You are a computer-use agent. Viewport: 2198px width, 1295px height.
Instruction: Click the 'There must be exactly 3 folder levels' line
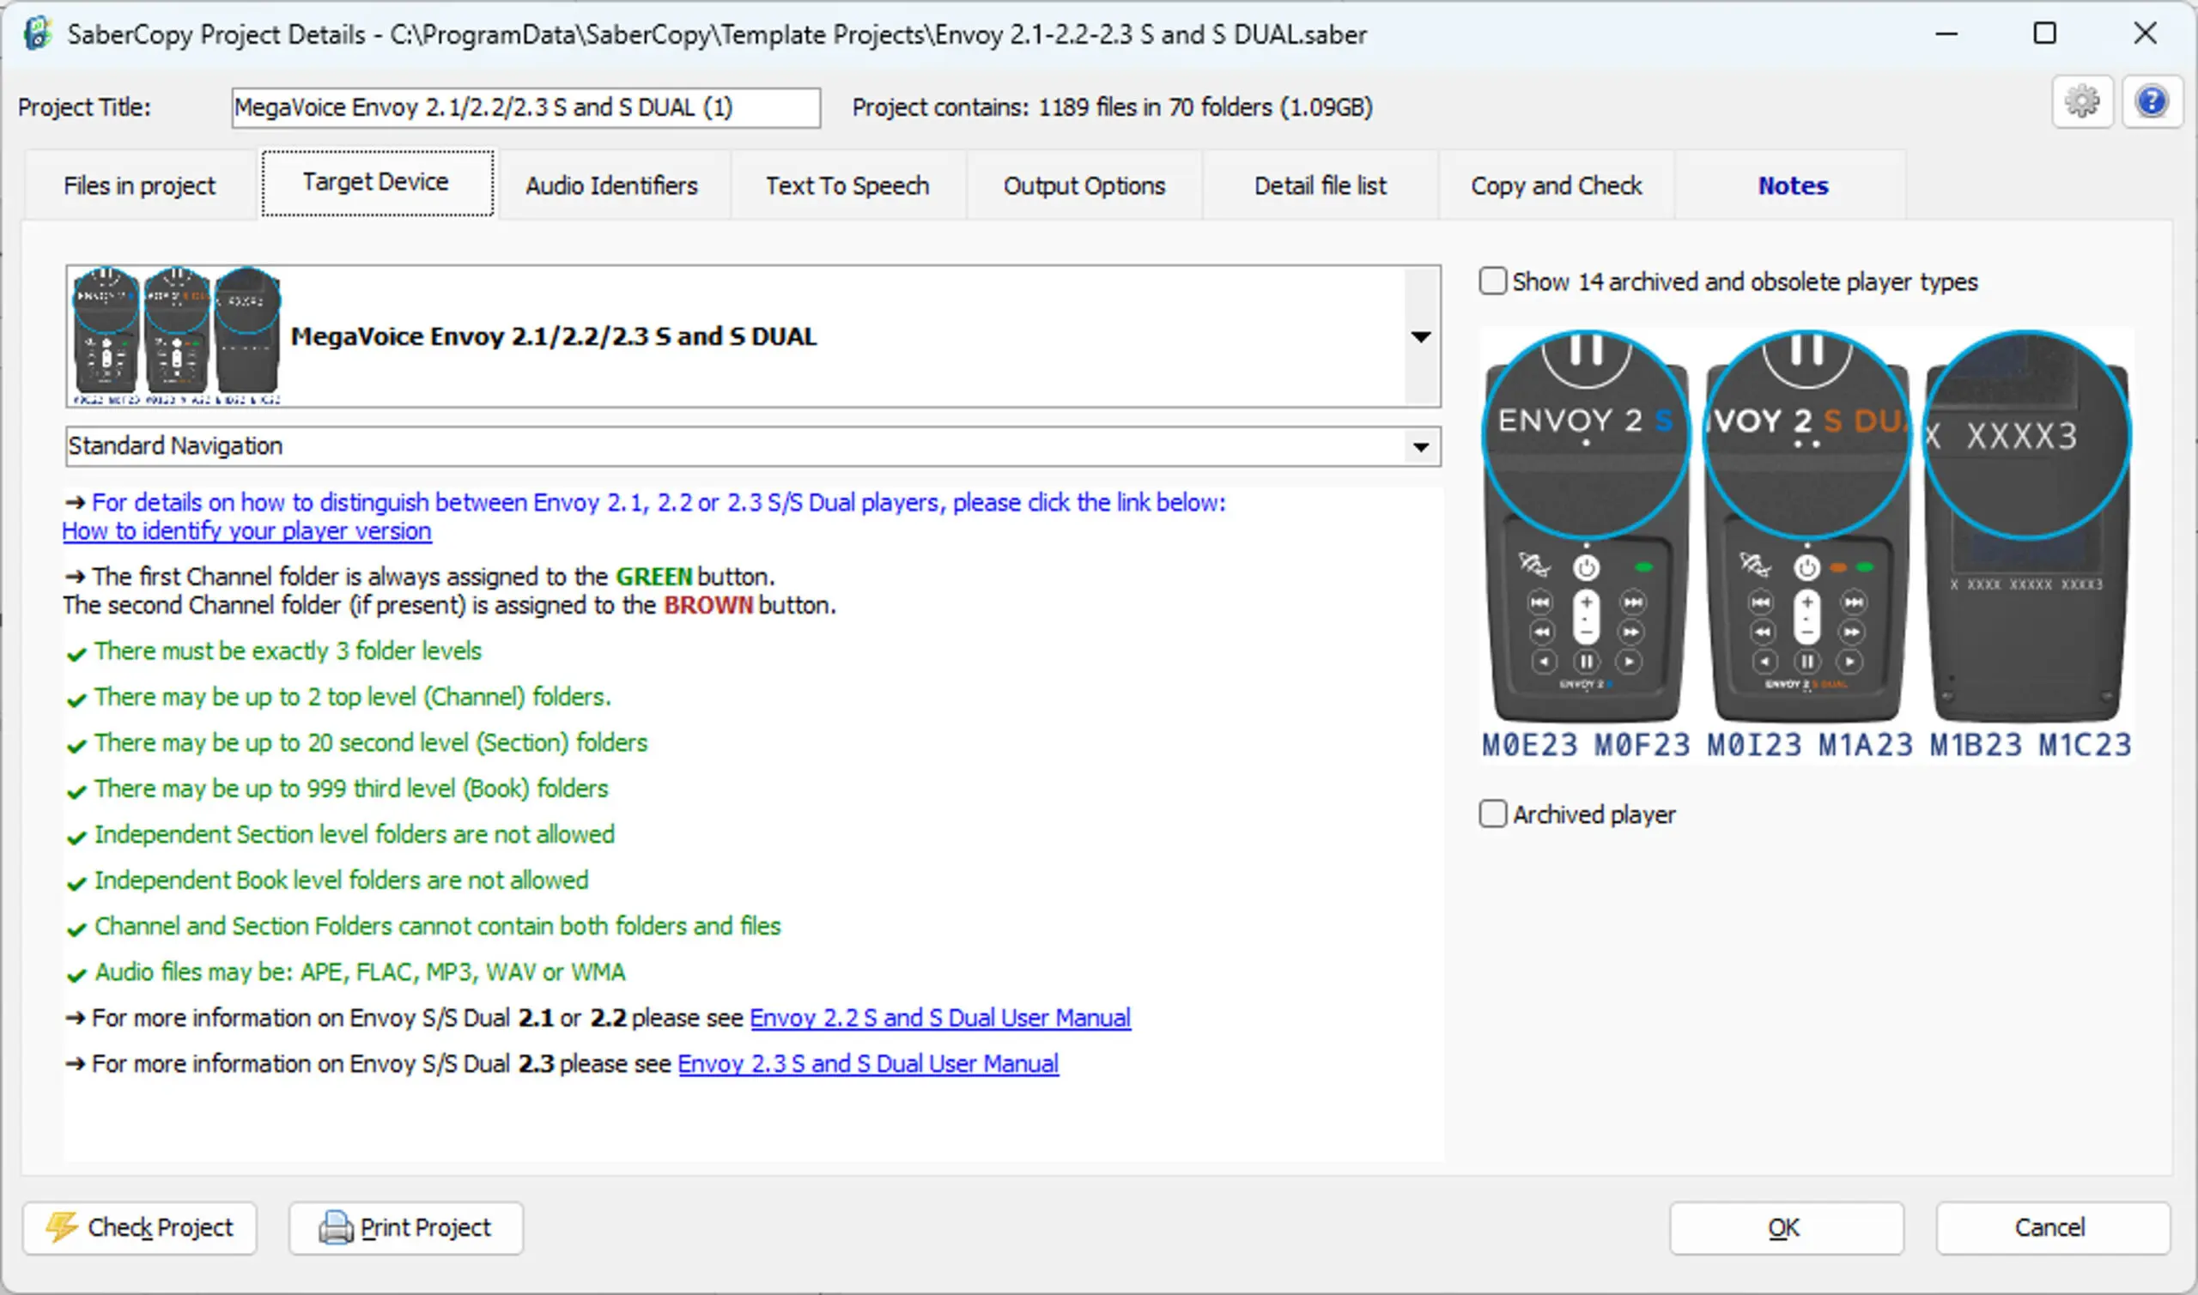click(288, 651)
